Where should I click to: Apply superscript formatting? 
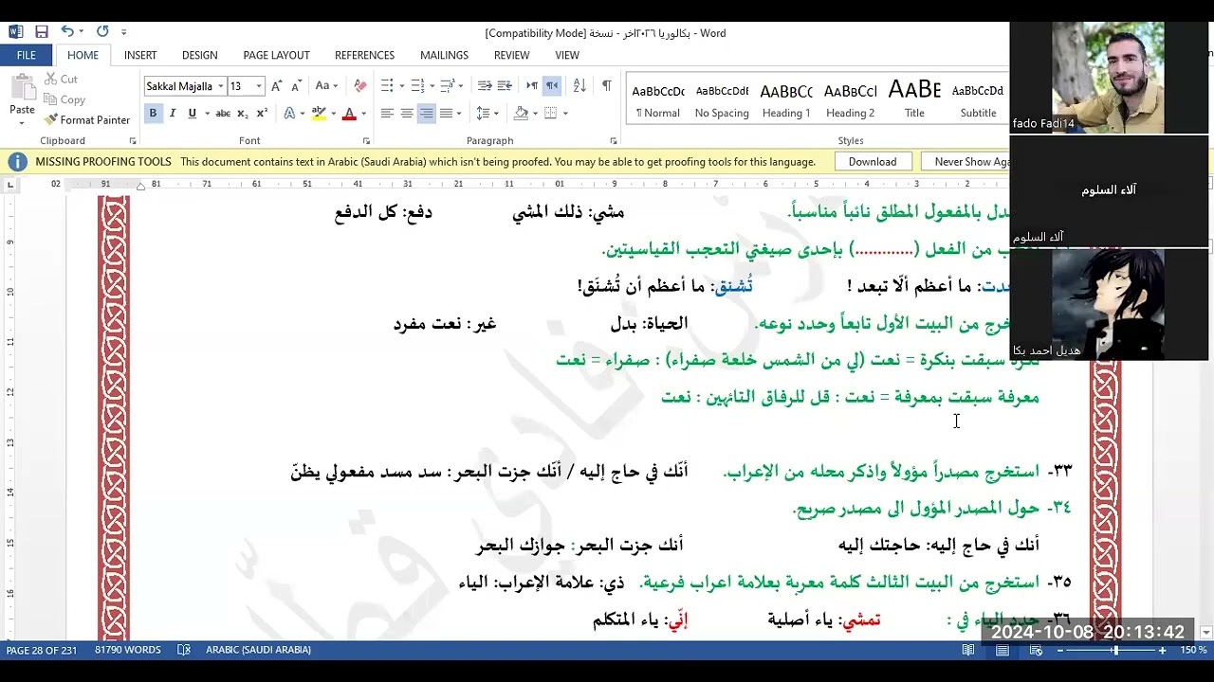263,114
